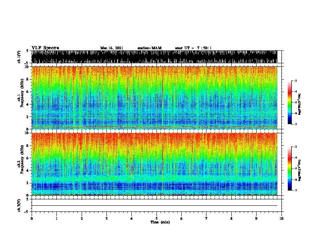The image size is (317, 245).
Task: Click the "-3" label on ch.2 color bar
Action: (x=295, y=147)
